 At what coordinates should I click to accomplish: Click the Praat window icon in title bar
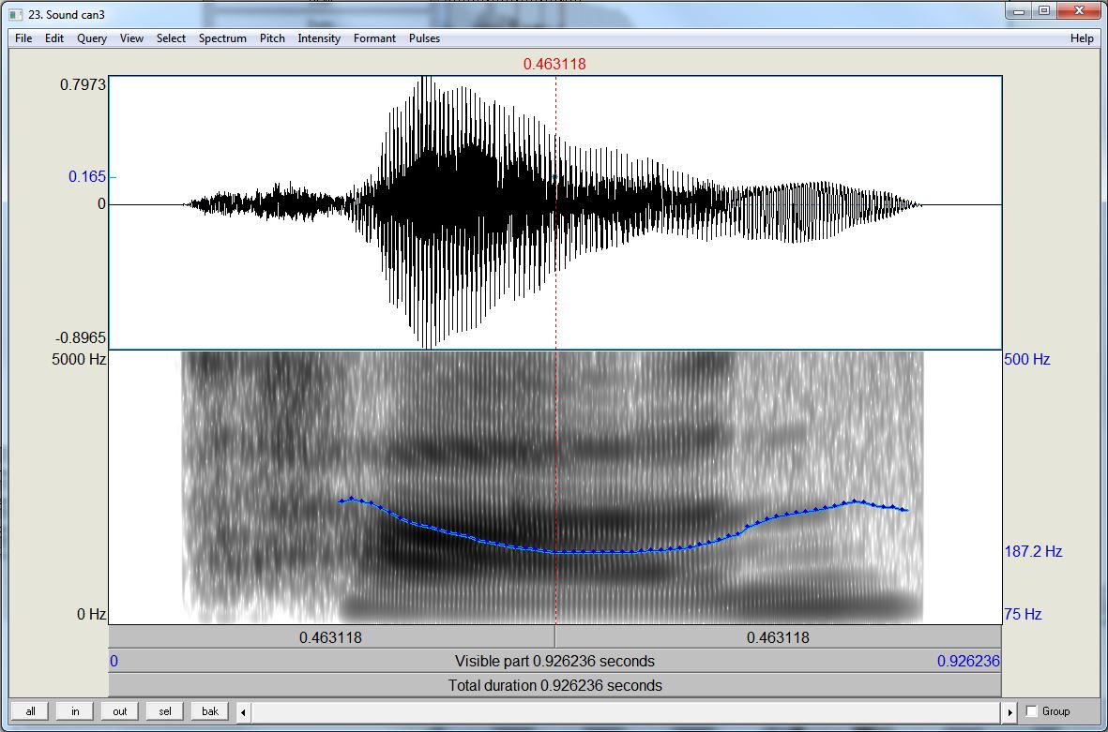16,14
